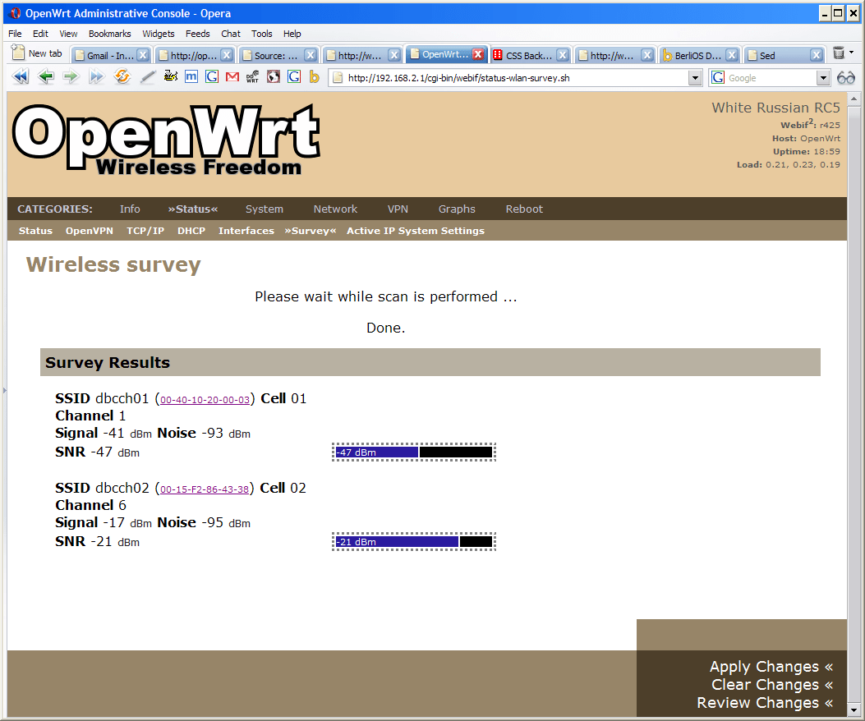Switch to the BerliOS D... tab
865x721 pixels.
[697, 54]
